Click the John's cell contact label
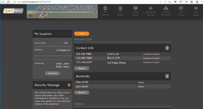The image size is (203, 109). coord(113,54)
